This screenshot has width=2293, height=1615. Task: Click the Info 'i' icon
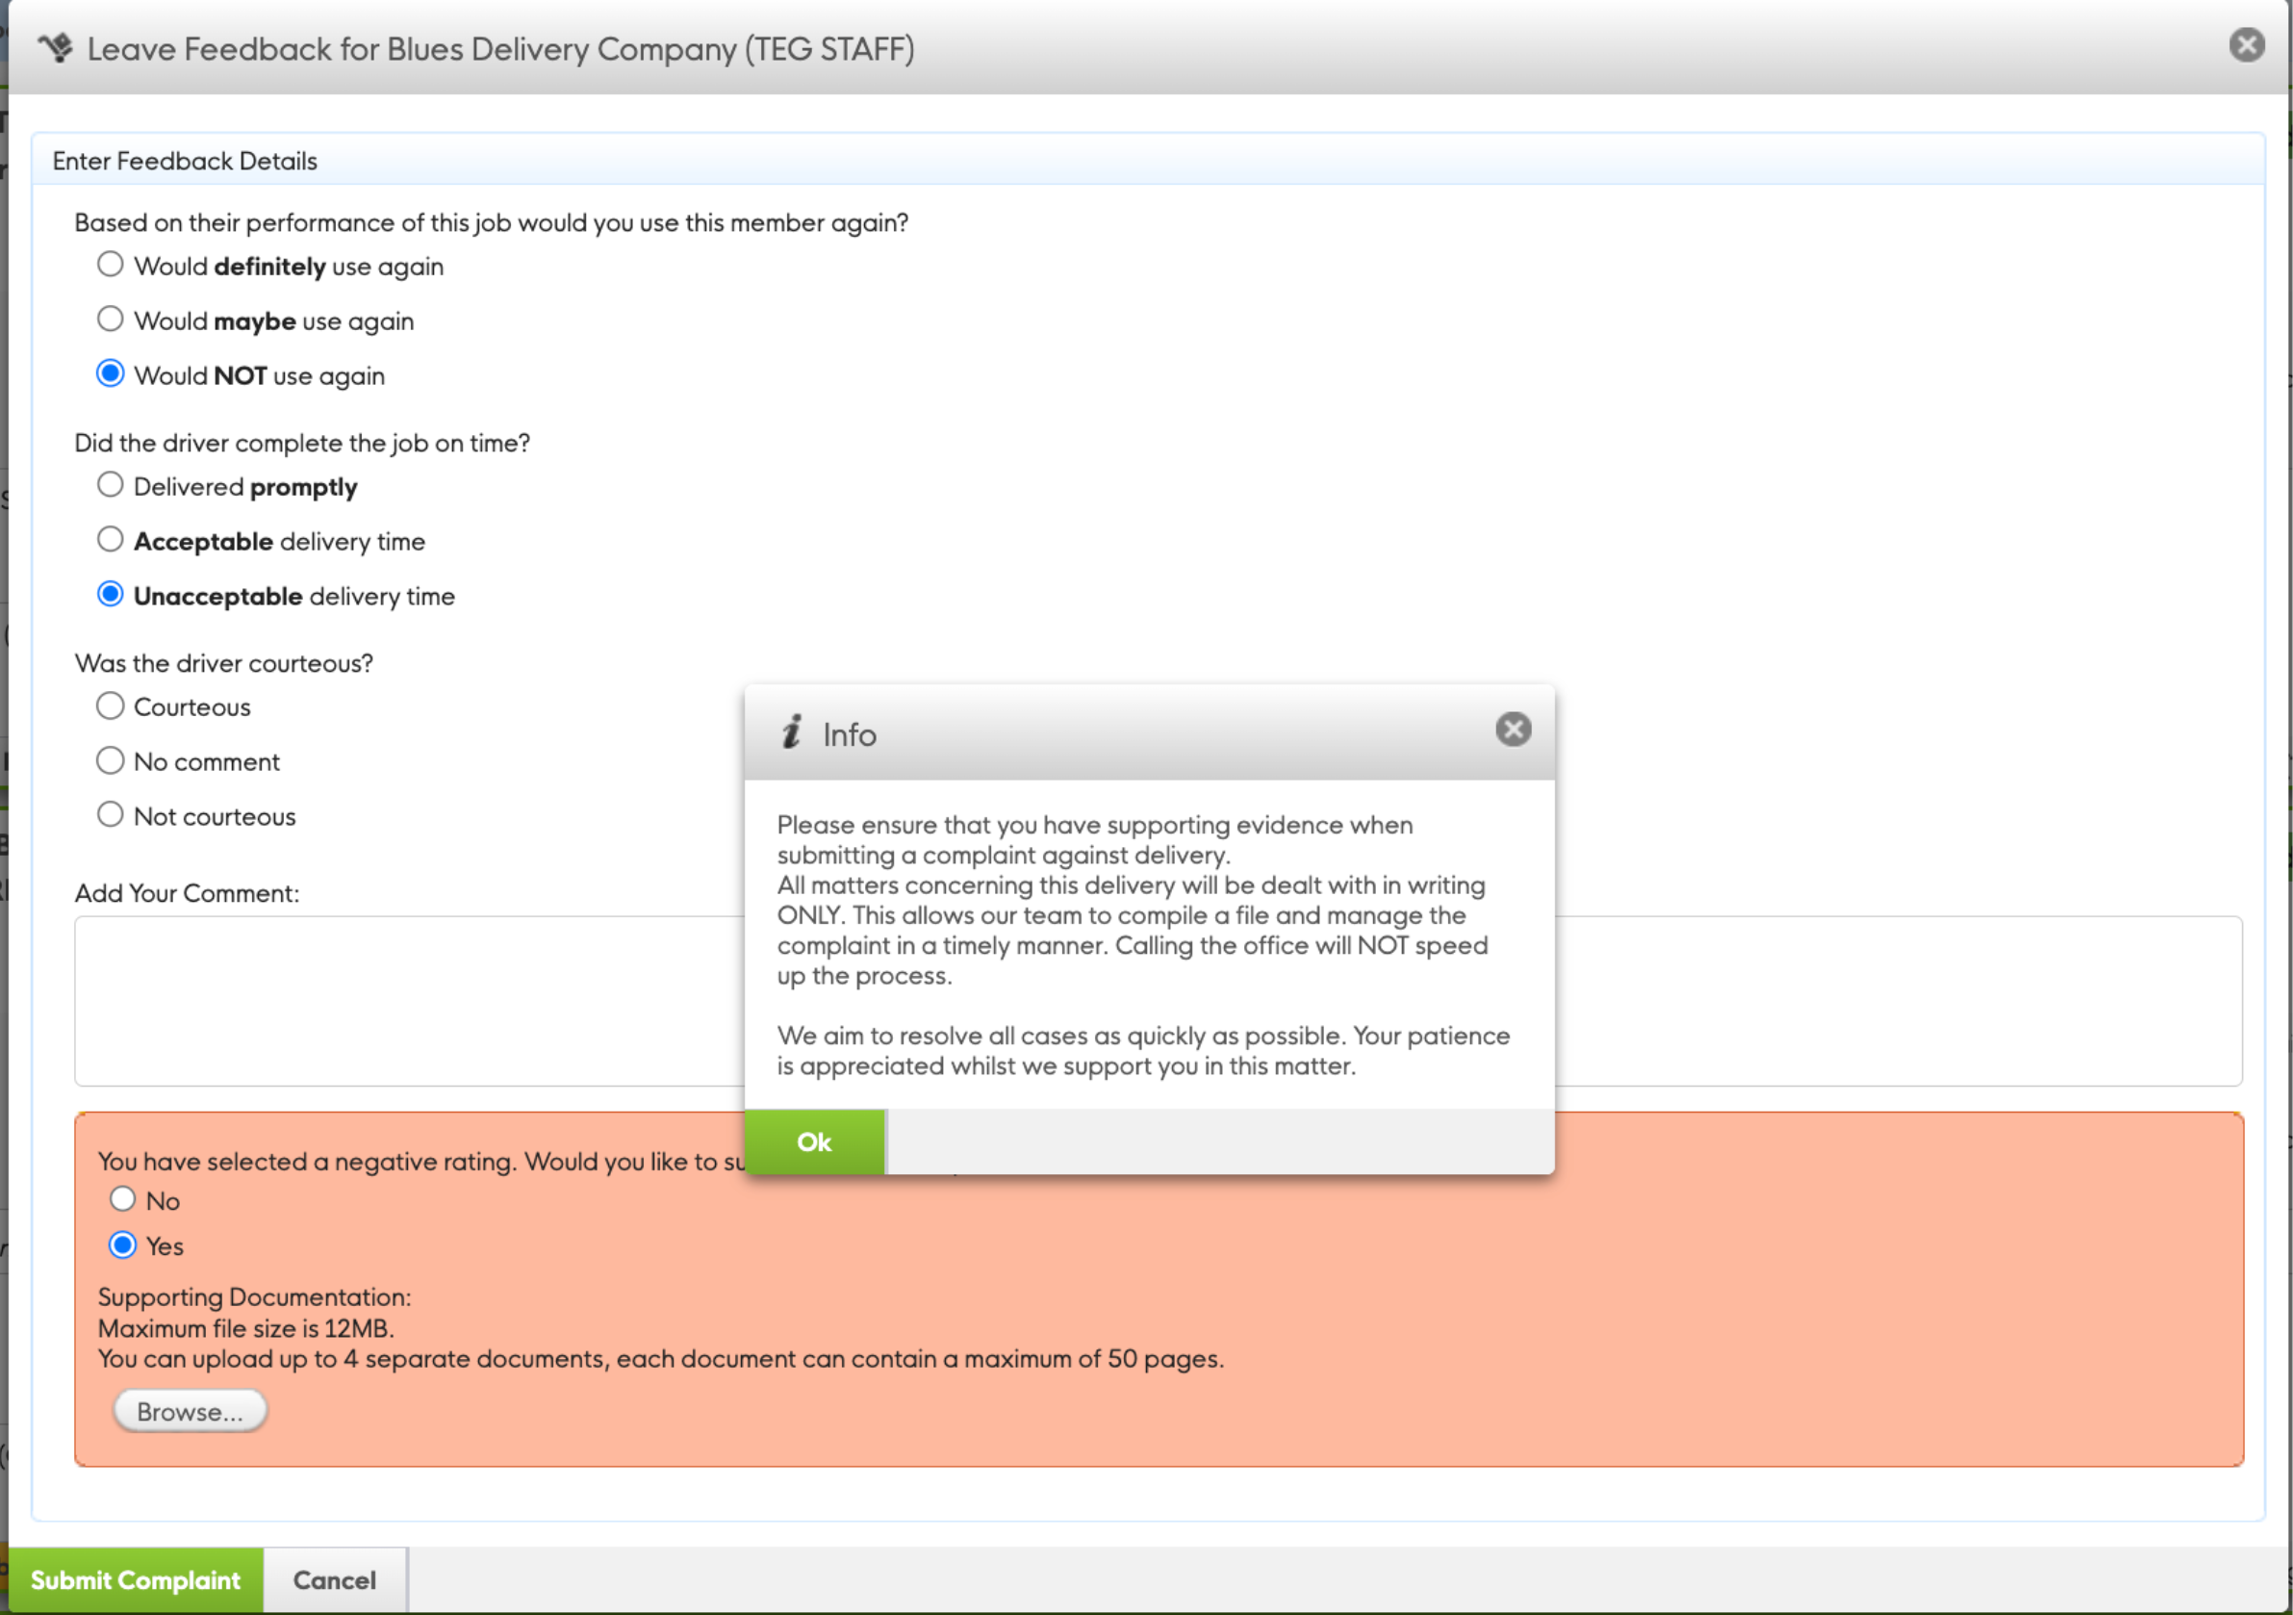pyautogui.click(x=791, y=732)
